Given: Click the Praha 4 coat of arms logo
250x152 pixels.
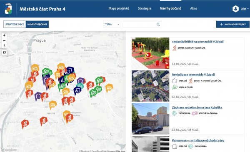Looking at the screenshot, I should click(x=8, y=9).
